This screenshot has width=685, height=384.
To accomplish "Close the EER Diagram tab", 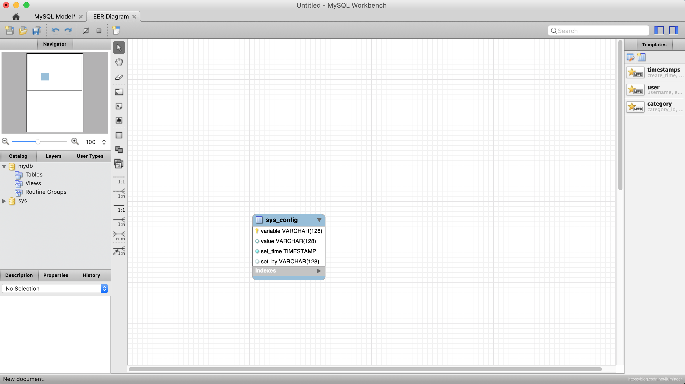I will [134, 17].
